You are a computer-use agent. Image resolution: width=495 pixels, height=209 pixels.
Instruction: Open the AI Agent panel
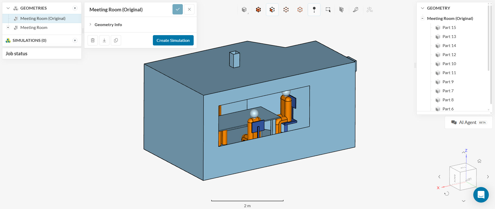pyautogui.click(x=468, y=122)
